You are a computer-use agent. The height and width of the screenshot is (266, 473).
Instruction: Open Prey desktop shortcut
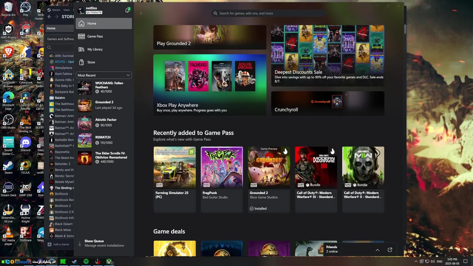point(25,9)
